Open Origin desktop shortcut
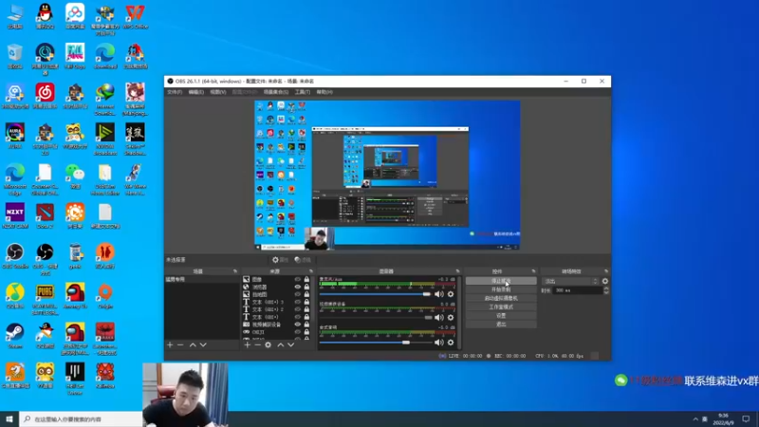 tap(105, 296)
